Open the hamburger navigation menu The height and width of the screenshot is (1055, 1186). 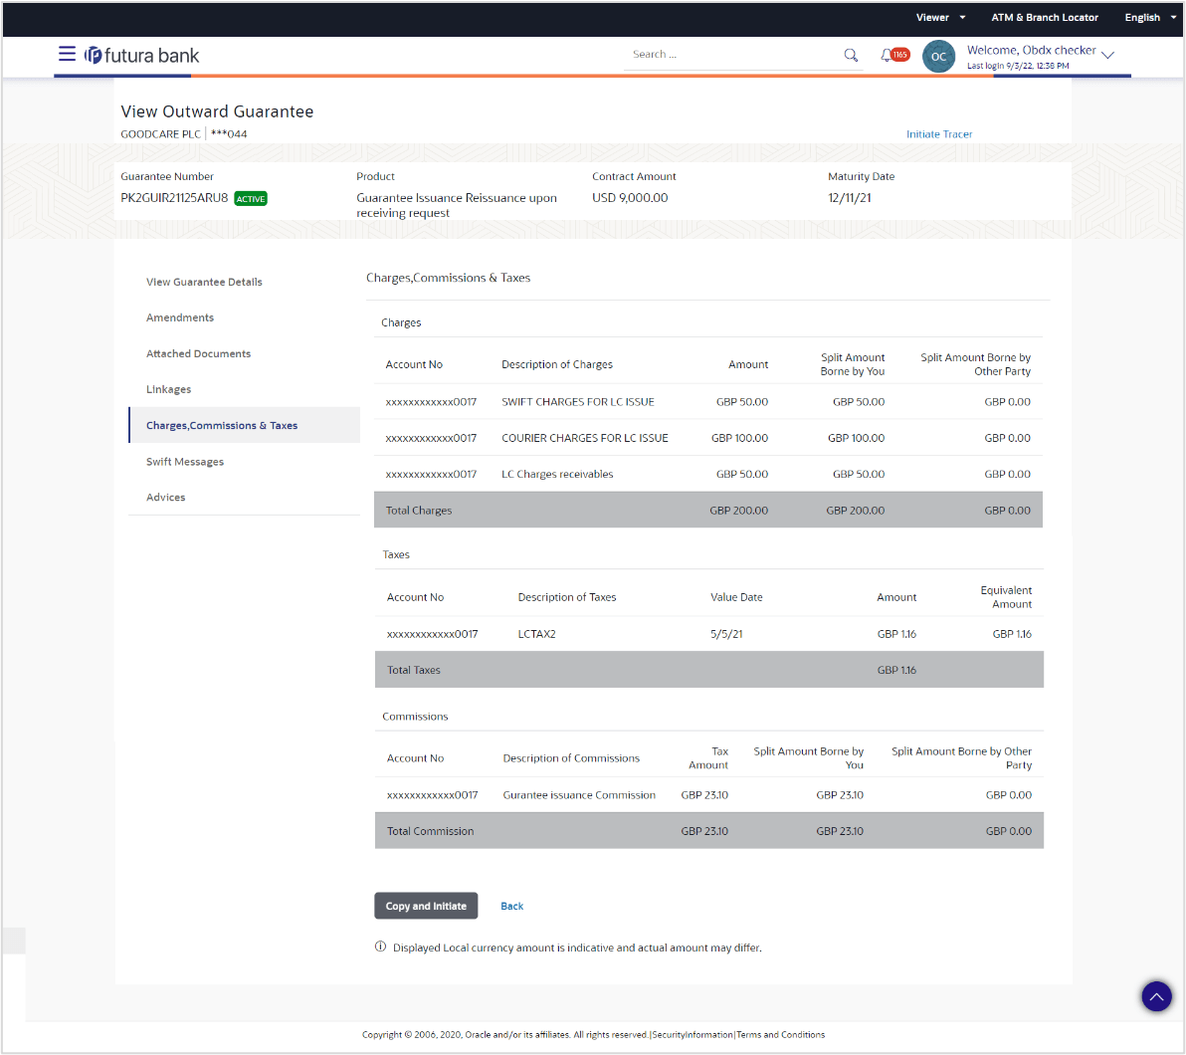[x=67, y=54]
